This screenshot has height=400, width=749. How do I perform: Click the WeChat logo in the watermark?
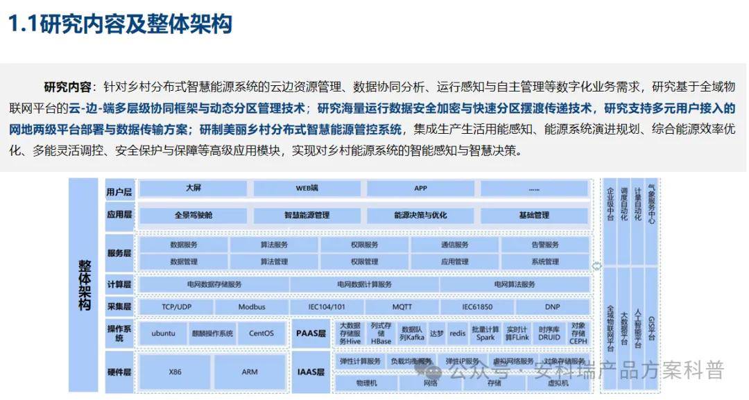(427, 372)
